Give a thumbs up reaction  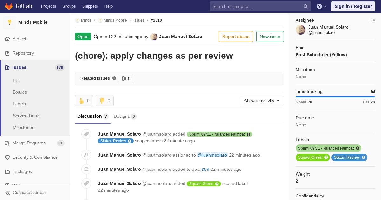(x=84, y=101)
